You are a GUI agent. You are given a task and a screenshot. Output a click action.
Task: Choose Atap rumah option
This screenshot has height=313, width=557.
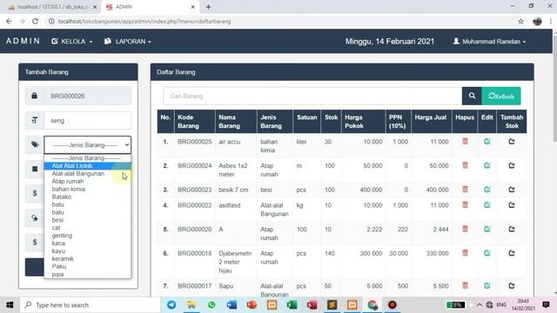[x=87, y=182]
